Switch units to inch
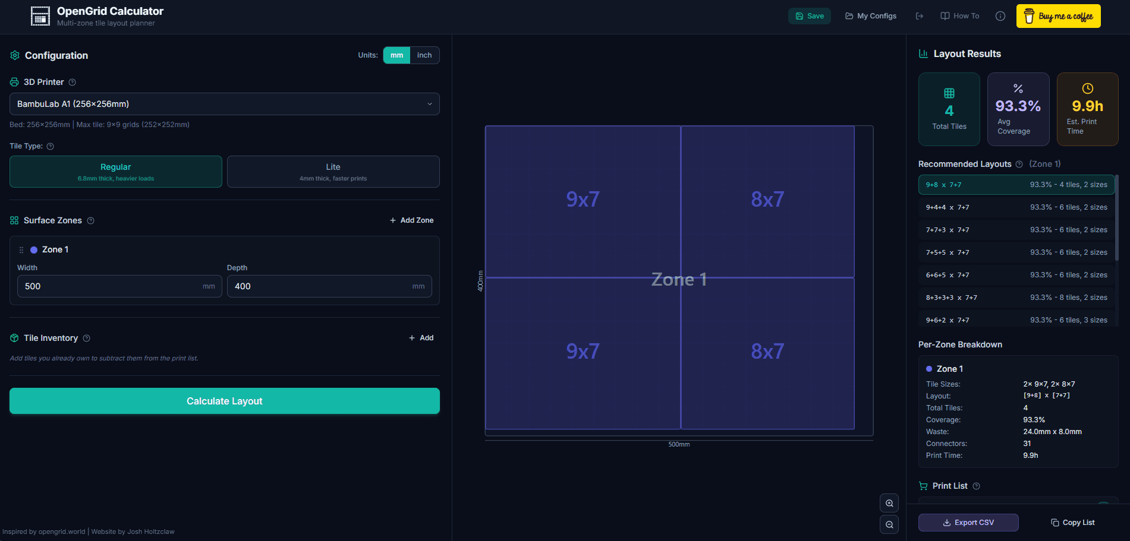The height and width of the screenshot is (541, 1130). (424, 55)
